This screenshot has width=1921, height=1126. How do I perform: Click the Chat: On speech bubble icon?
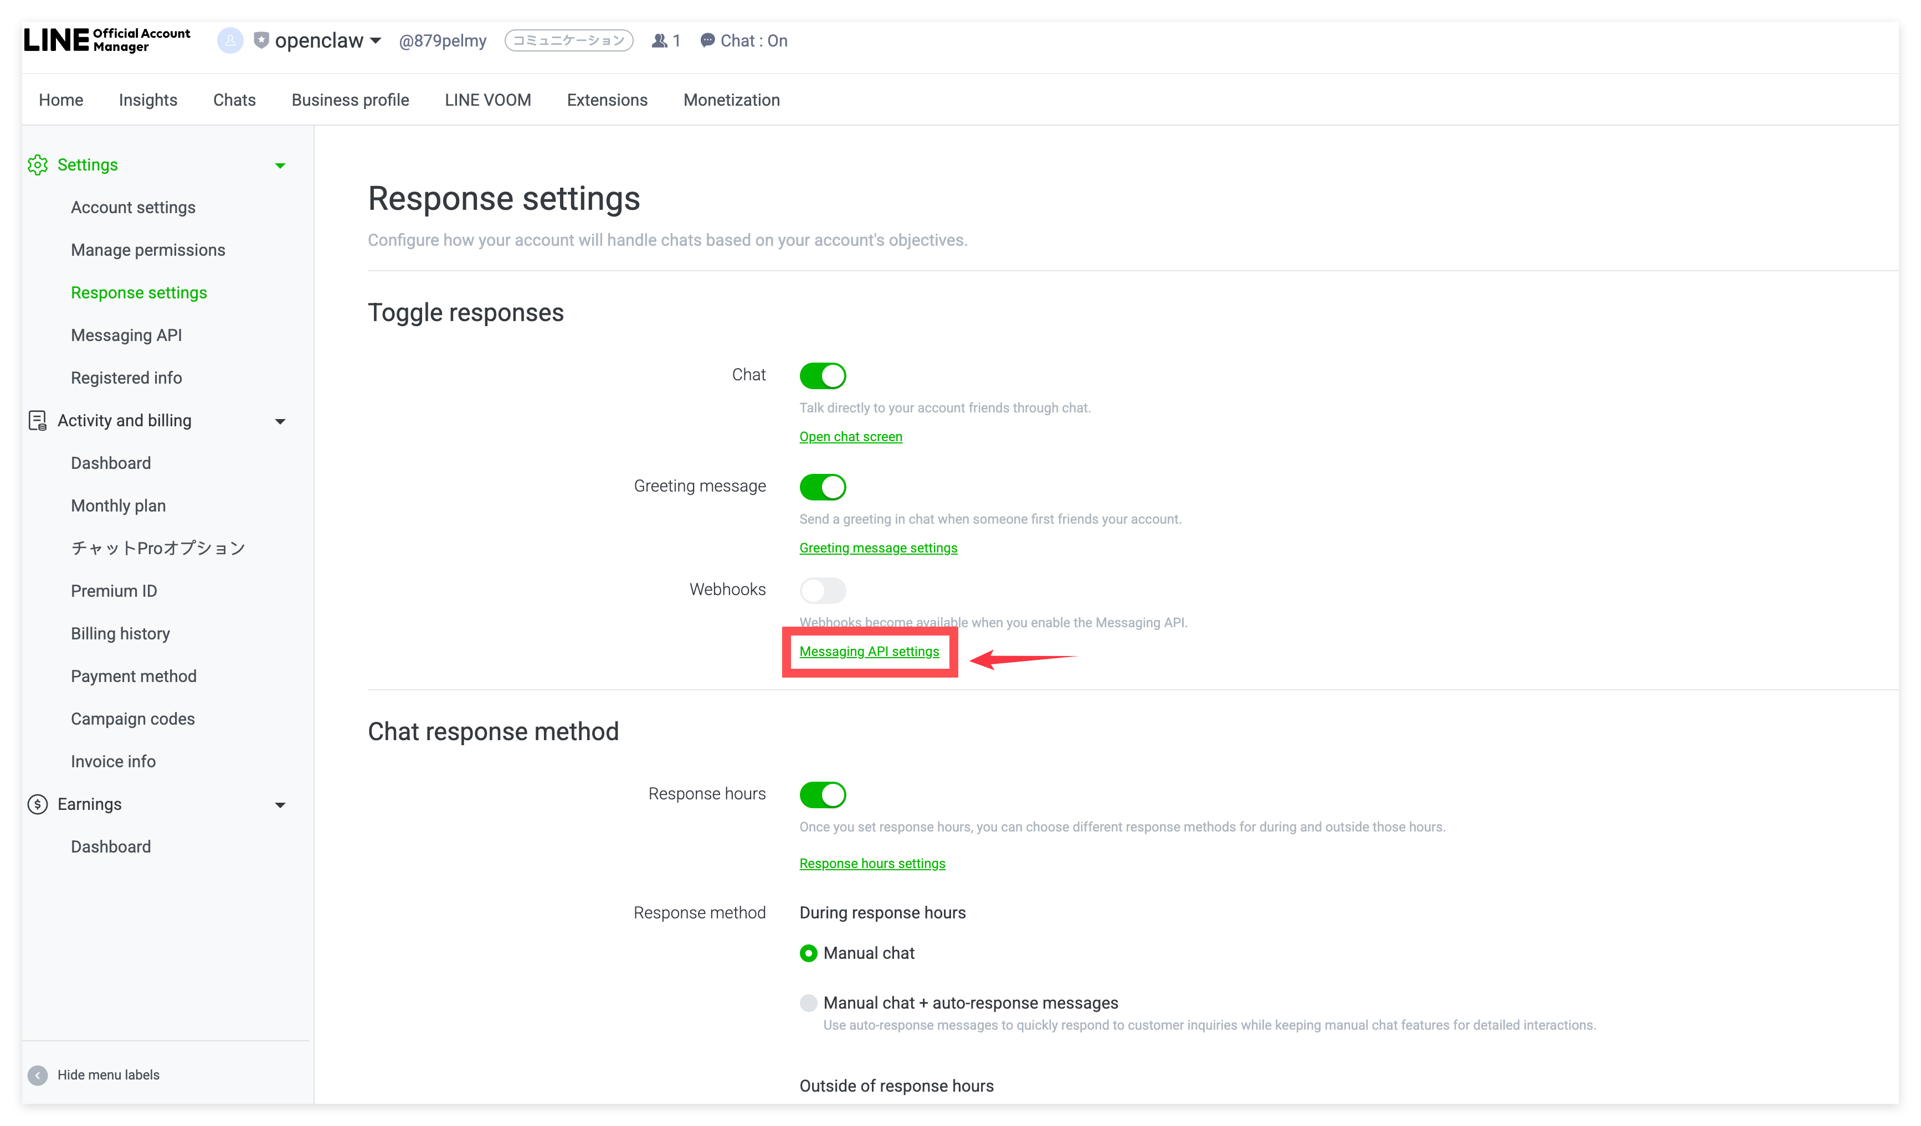(x=707, y=40)
